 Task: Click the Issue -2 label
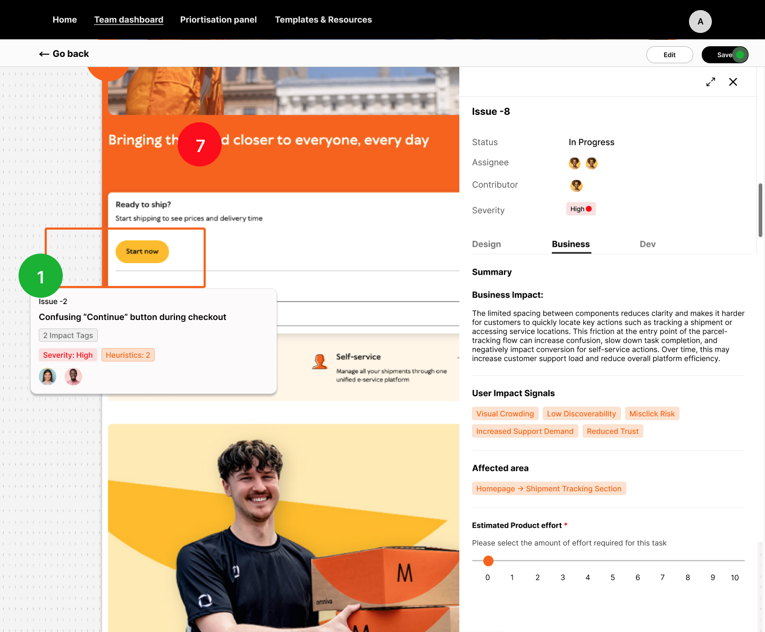point(53,301)
